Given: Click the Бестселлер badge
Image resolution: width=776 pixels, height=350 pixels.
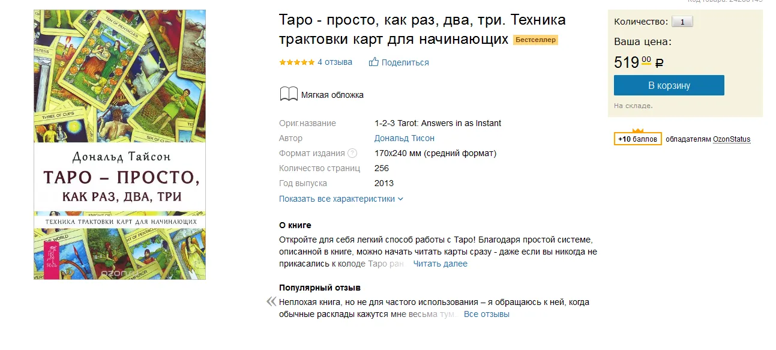Looking at the screenshot, I should (x=535, y=40).
